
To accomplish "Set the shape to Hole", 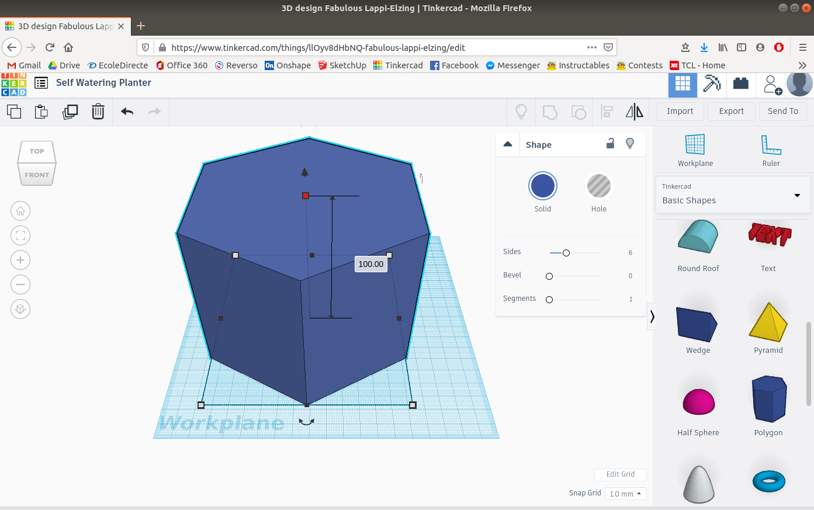I will 599,186.
